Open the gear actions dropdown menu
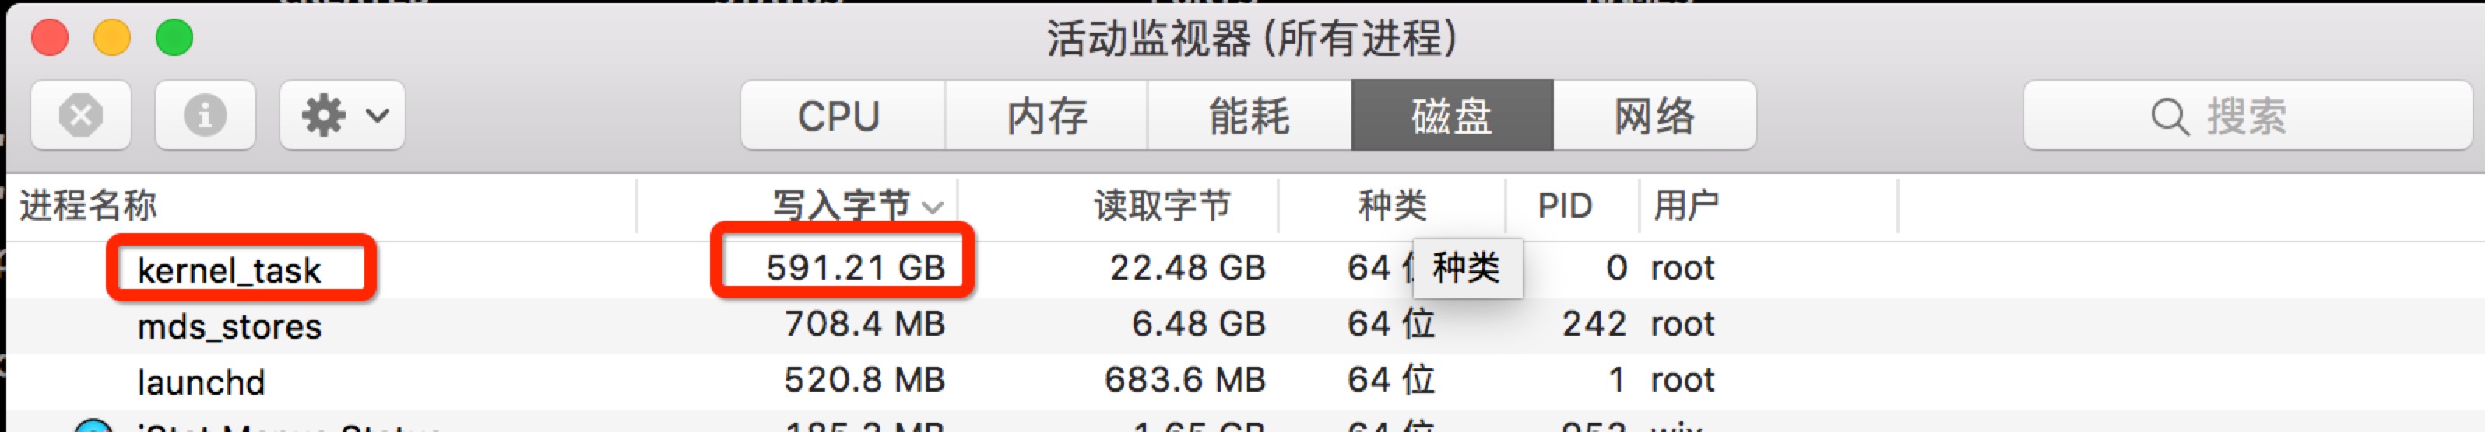Screen dimensions: 2485x432 pyautogui.click(x=343, y=116)
